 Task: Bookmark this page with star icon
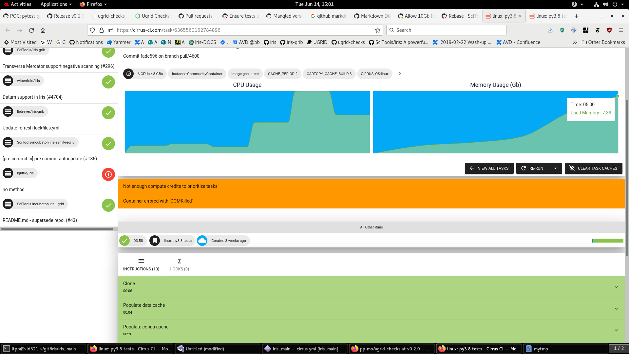tap(378, 30)
